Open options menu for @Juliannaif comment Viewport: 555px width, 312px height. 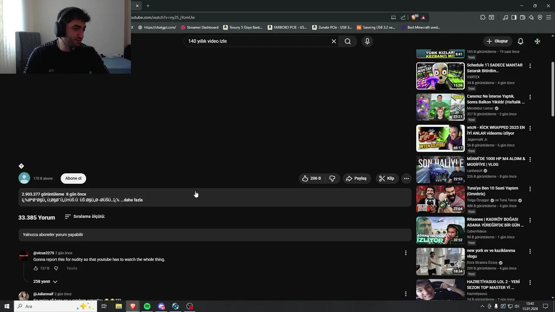coord(406,294)
